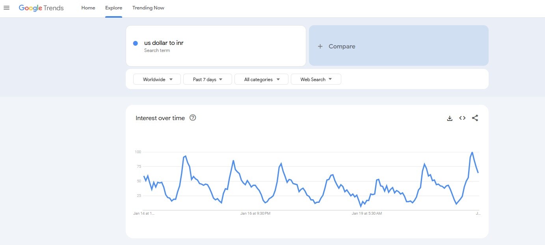This screenshot has width=545, height=245.
Task: Switch to the Explore tab
Action: tap(113, 8)
